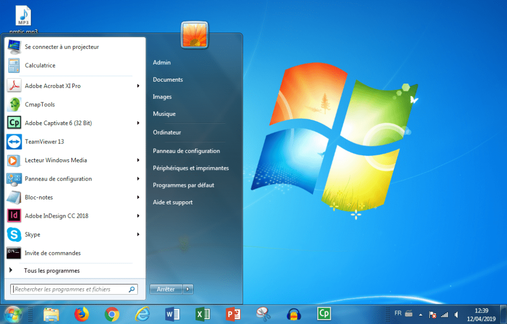Expand Adobe Acrobat XI Pro jump list arrow
Image resolution: width=507 pixels, height=324 pixels.
point(138,86)
